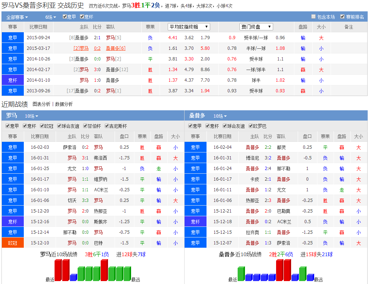Toggle the 意杯 checkbox in head-to-head header
This screenshot has width=368, height=284.
click(x=82, y=17)
